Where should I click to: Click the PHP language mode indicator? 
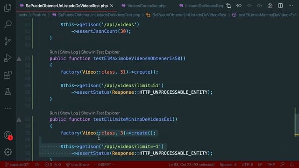(x=271, y=165)
